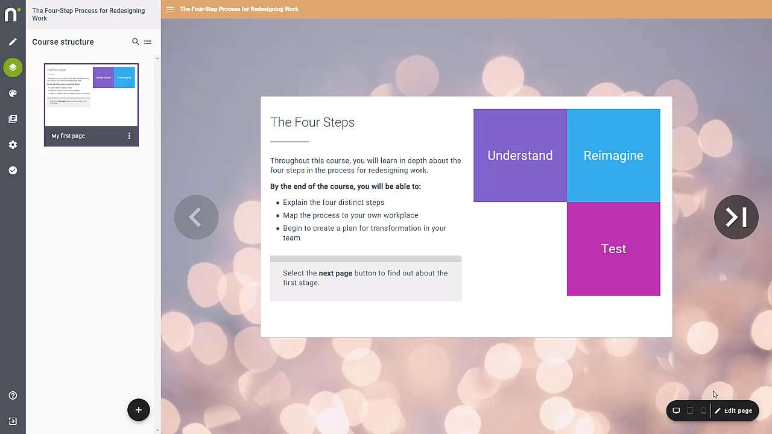
Task: Go to next page arrow
Action: point(736,217)
